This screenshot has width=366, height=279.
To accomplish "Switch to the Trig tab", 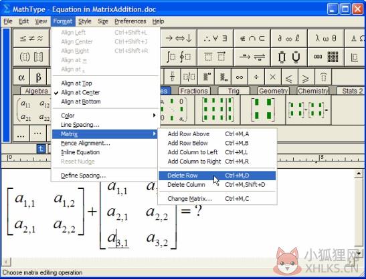I will (x=234, y=91).
